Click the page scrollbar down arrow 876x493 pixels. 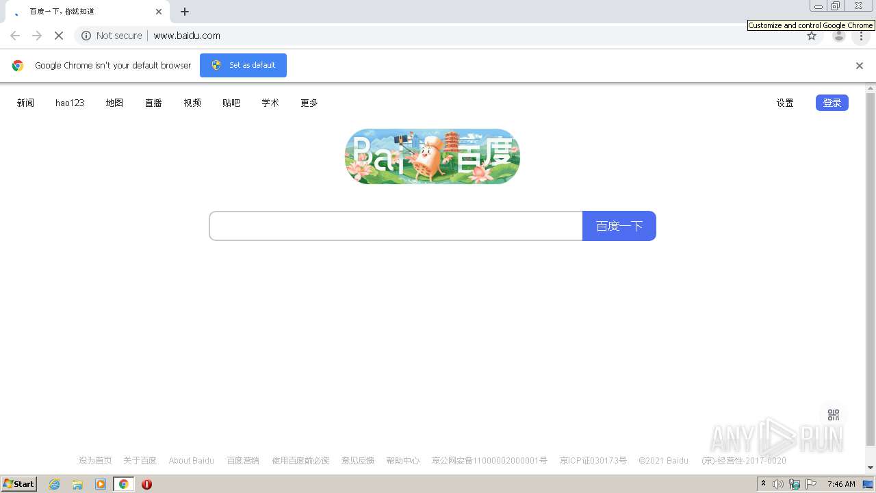click(x=871, y=468)
